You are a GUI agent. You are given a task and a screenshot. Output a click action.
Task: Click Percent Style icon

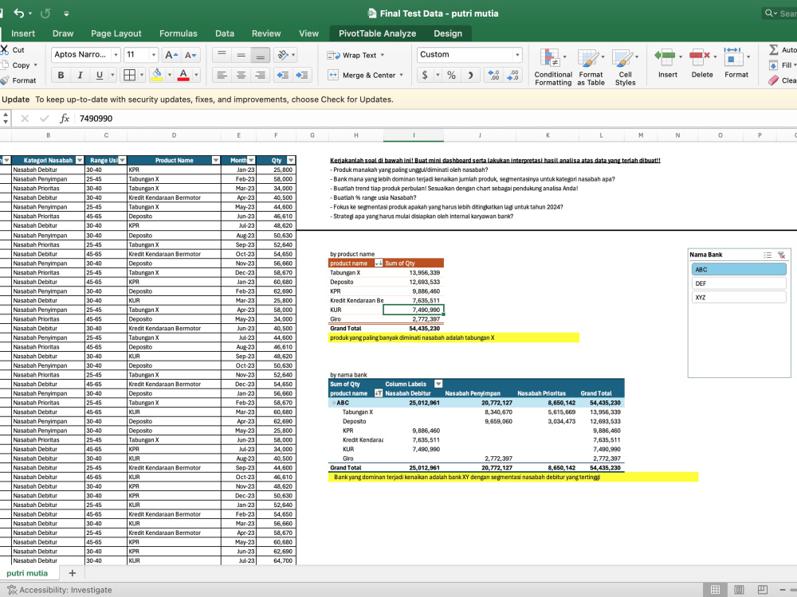(x=451, y=75)
